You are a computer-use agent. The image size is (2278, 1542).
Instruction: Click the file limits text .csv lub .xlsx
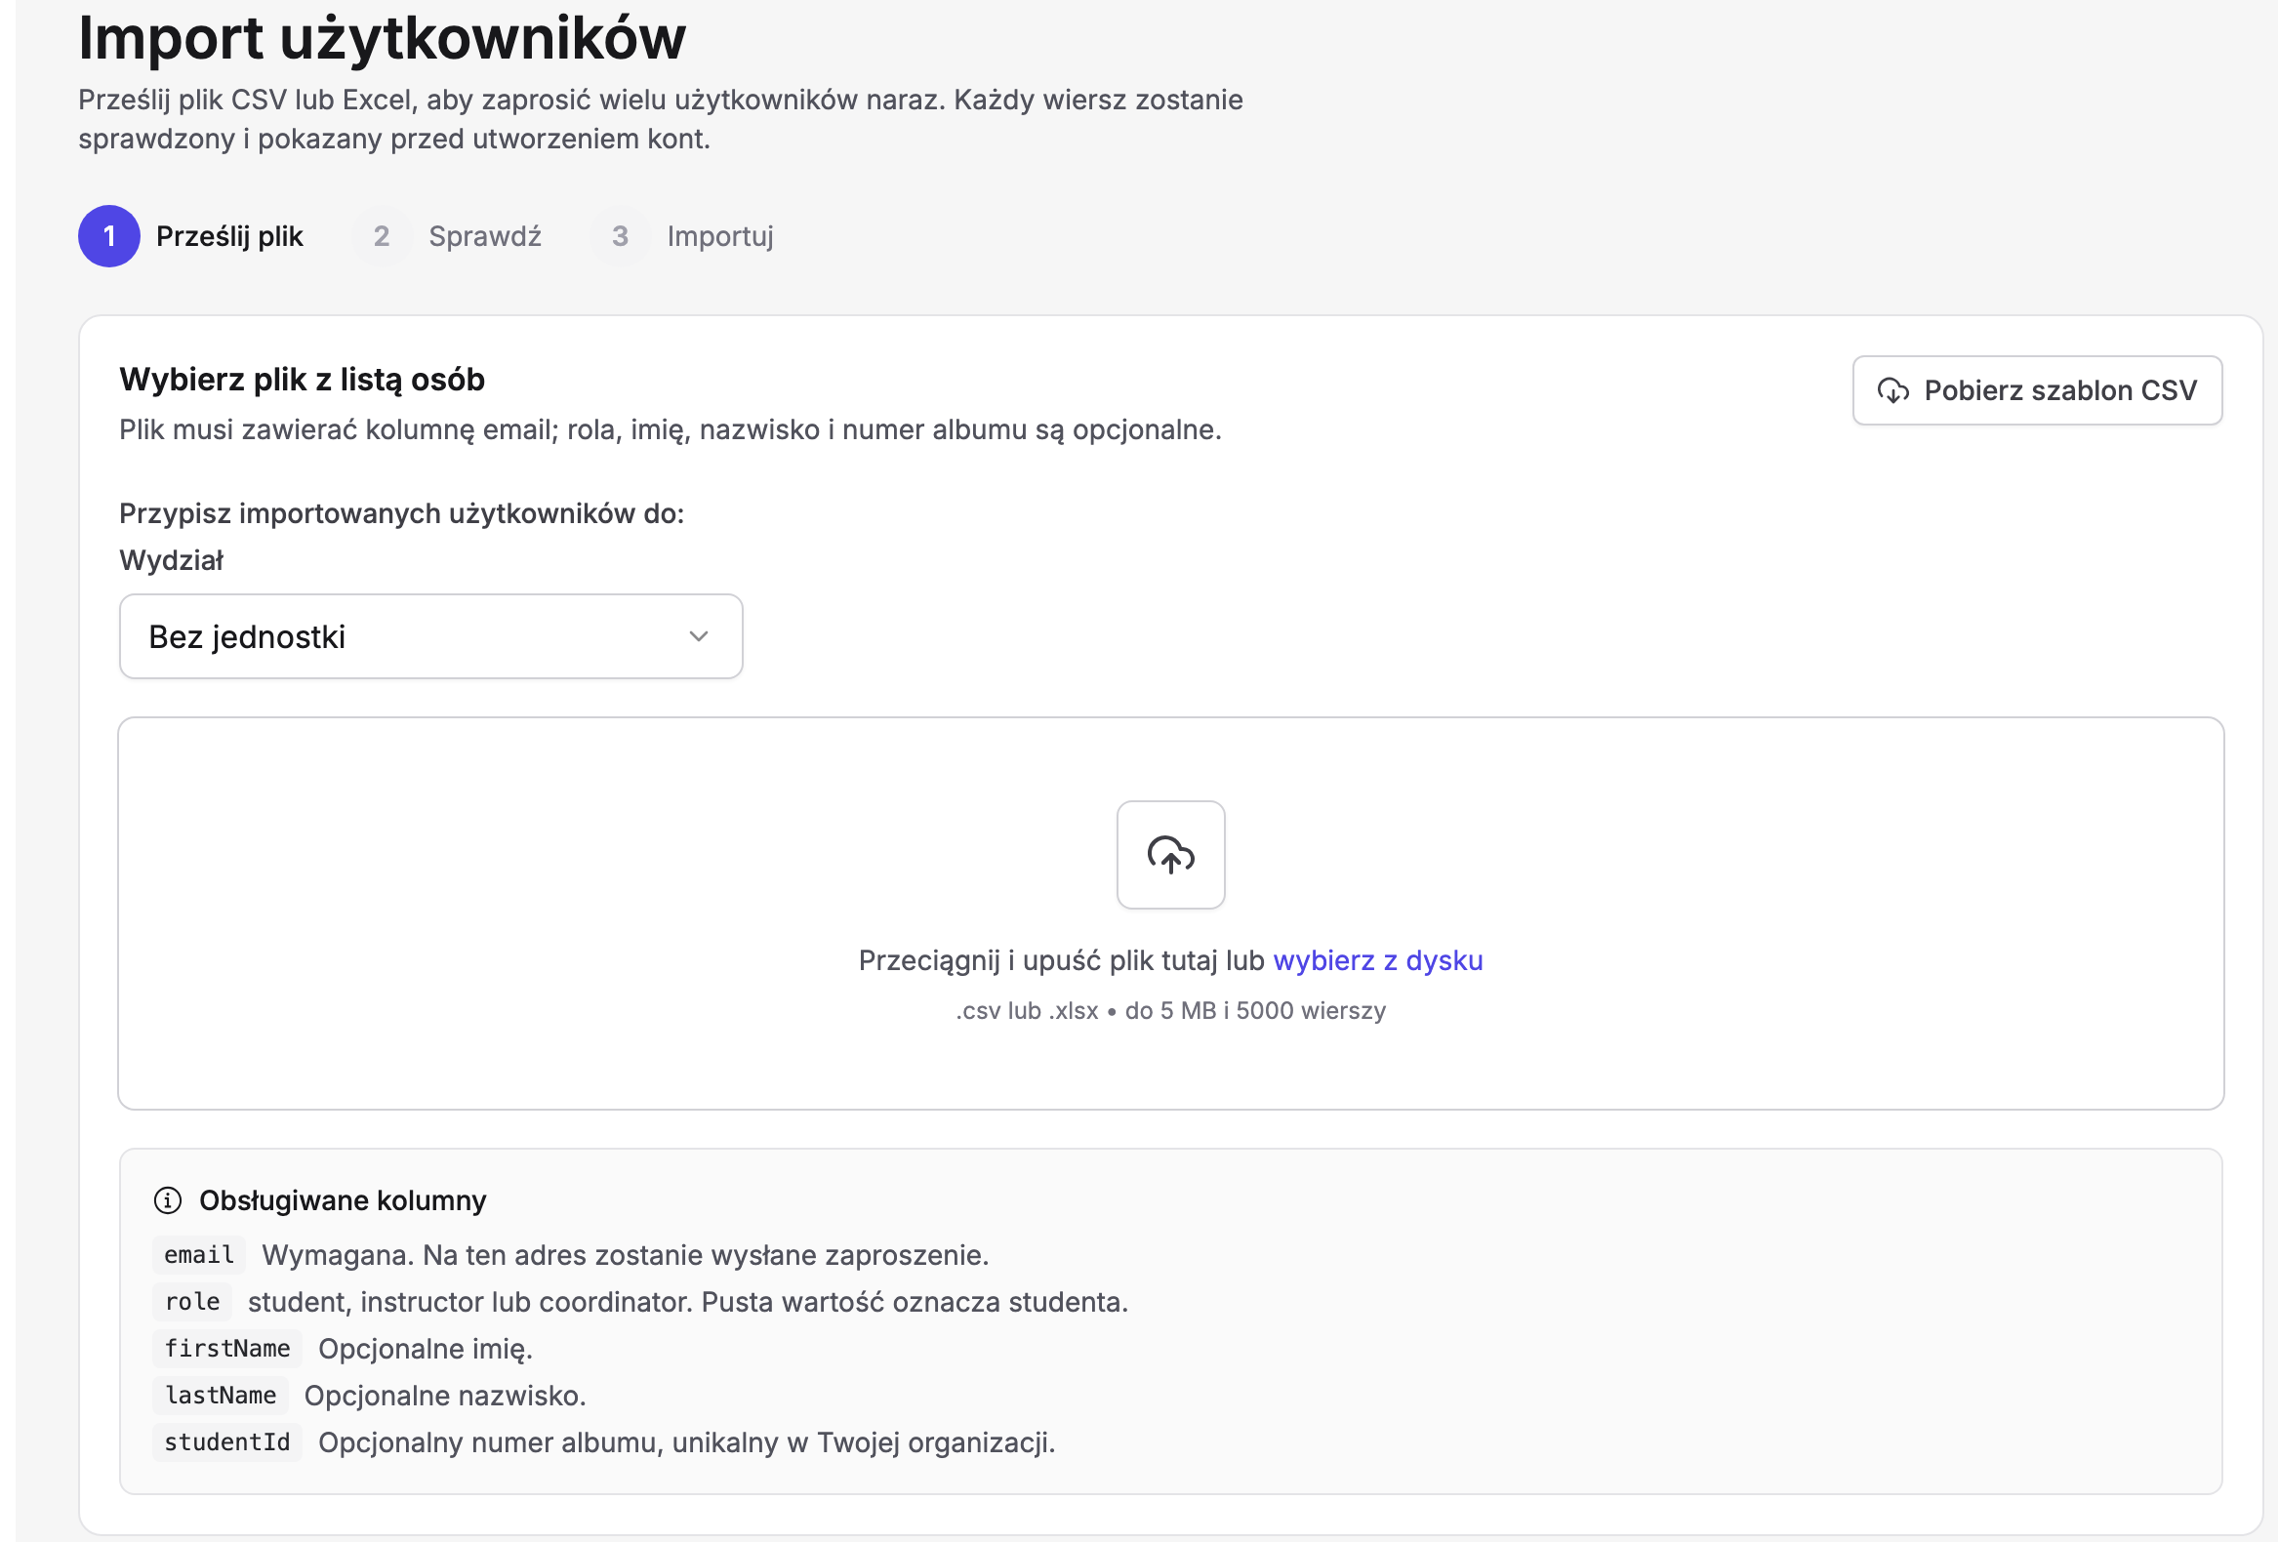pos(1170,1011)
